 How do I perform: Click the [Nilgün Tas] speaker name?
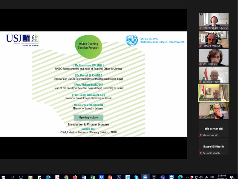(88, 129)
